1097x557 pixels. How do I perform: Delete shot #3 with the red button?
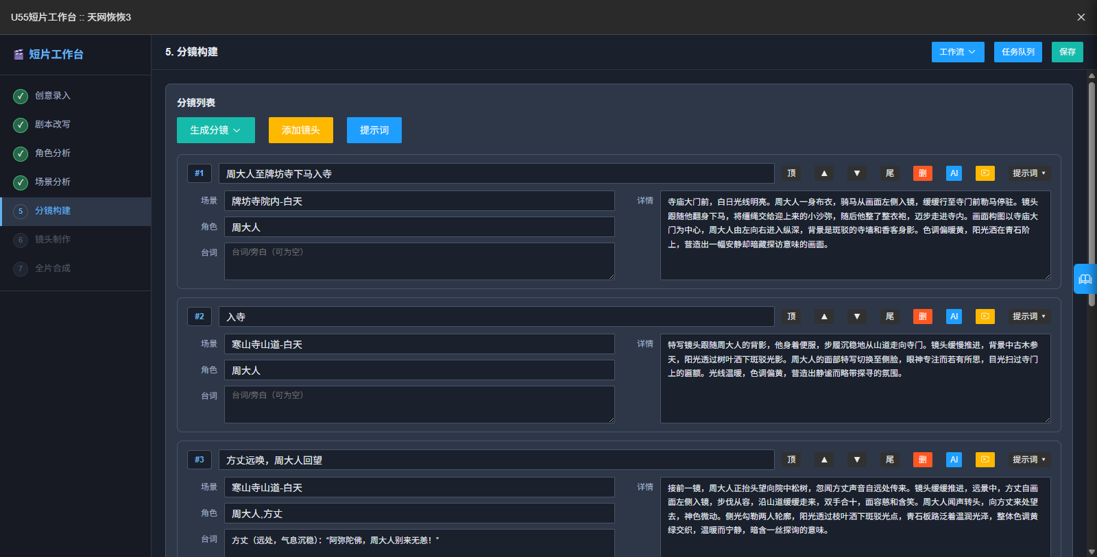923,460
